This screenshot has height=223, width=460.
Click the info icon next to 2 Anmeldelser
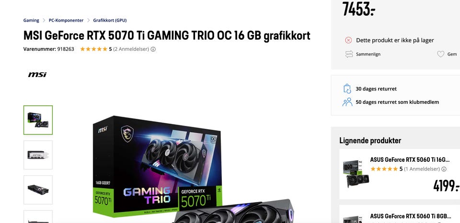pyautogui.click(x=153, y=49)
